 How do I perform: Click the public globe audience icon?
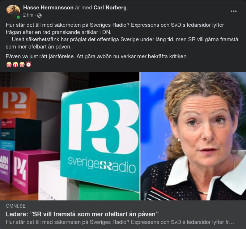point(39,15)
